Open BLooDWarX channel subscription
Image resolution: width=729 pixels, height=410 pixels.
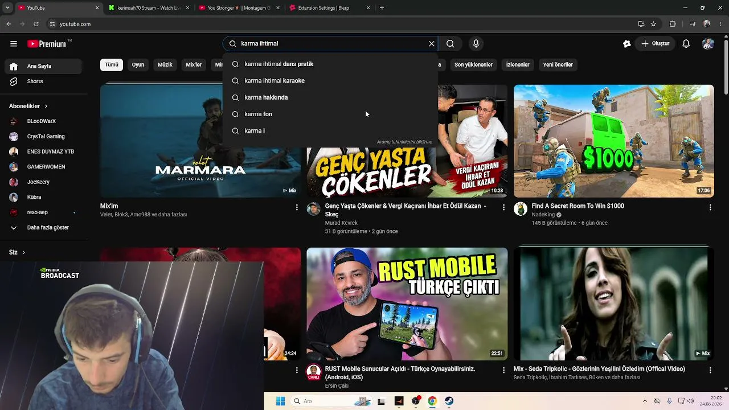(x=44, y=121)
